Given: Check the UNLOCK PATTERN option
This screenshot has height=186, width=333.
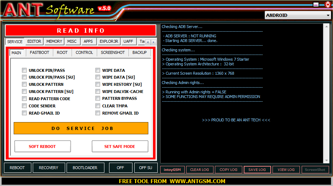Looking at the screenshot, I should [x=24, y=84].
